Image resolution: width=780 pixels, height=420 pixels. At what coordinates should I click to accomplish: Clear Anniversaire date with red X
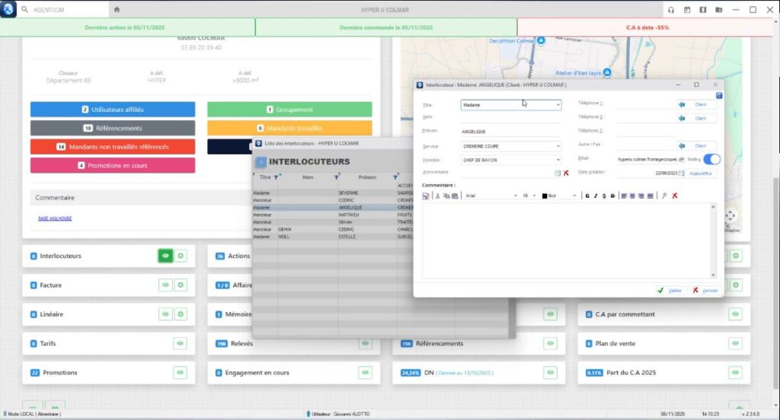pos(566,173)
